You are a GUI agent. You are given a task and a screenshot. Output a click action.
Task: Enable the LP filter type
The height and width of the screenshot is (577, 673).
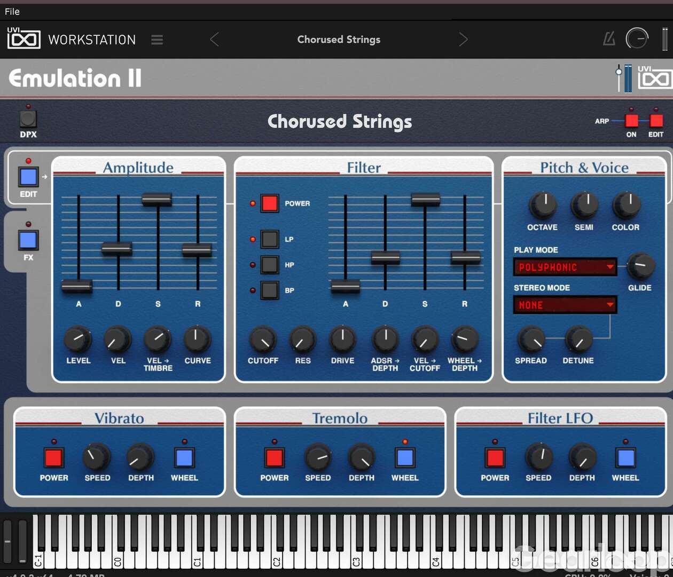pyautogui.click(x=269, y=239)
